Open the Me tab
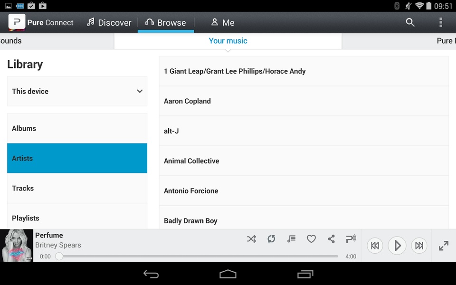 click(x=223, y=22)
